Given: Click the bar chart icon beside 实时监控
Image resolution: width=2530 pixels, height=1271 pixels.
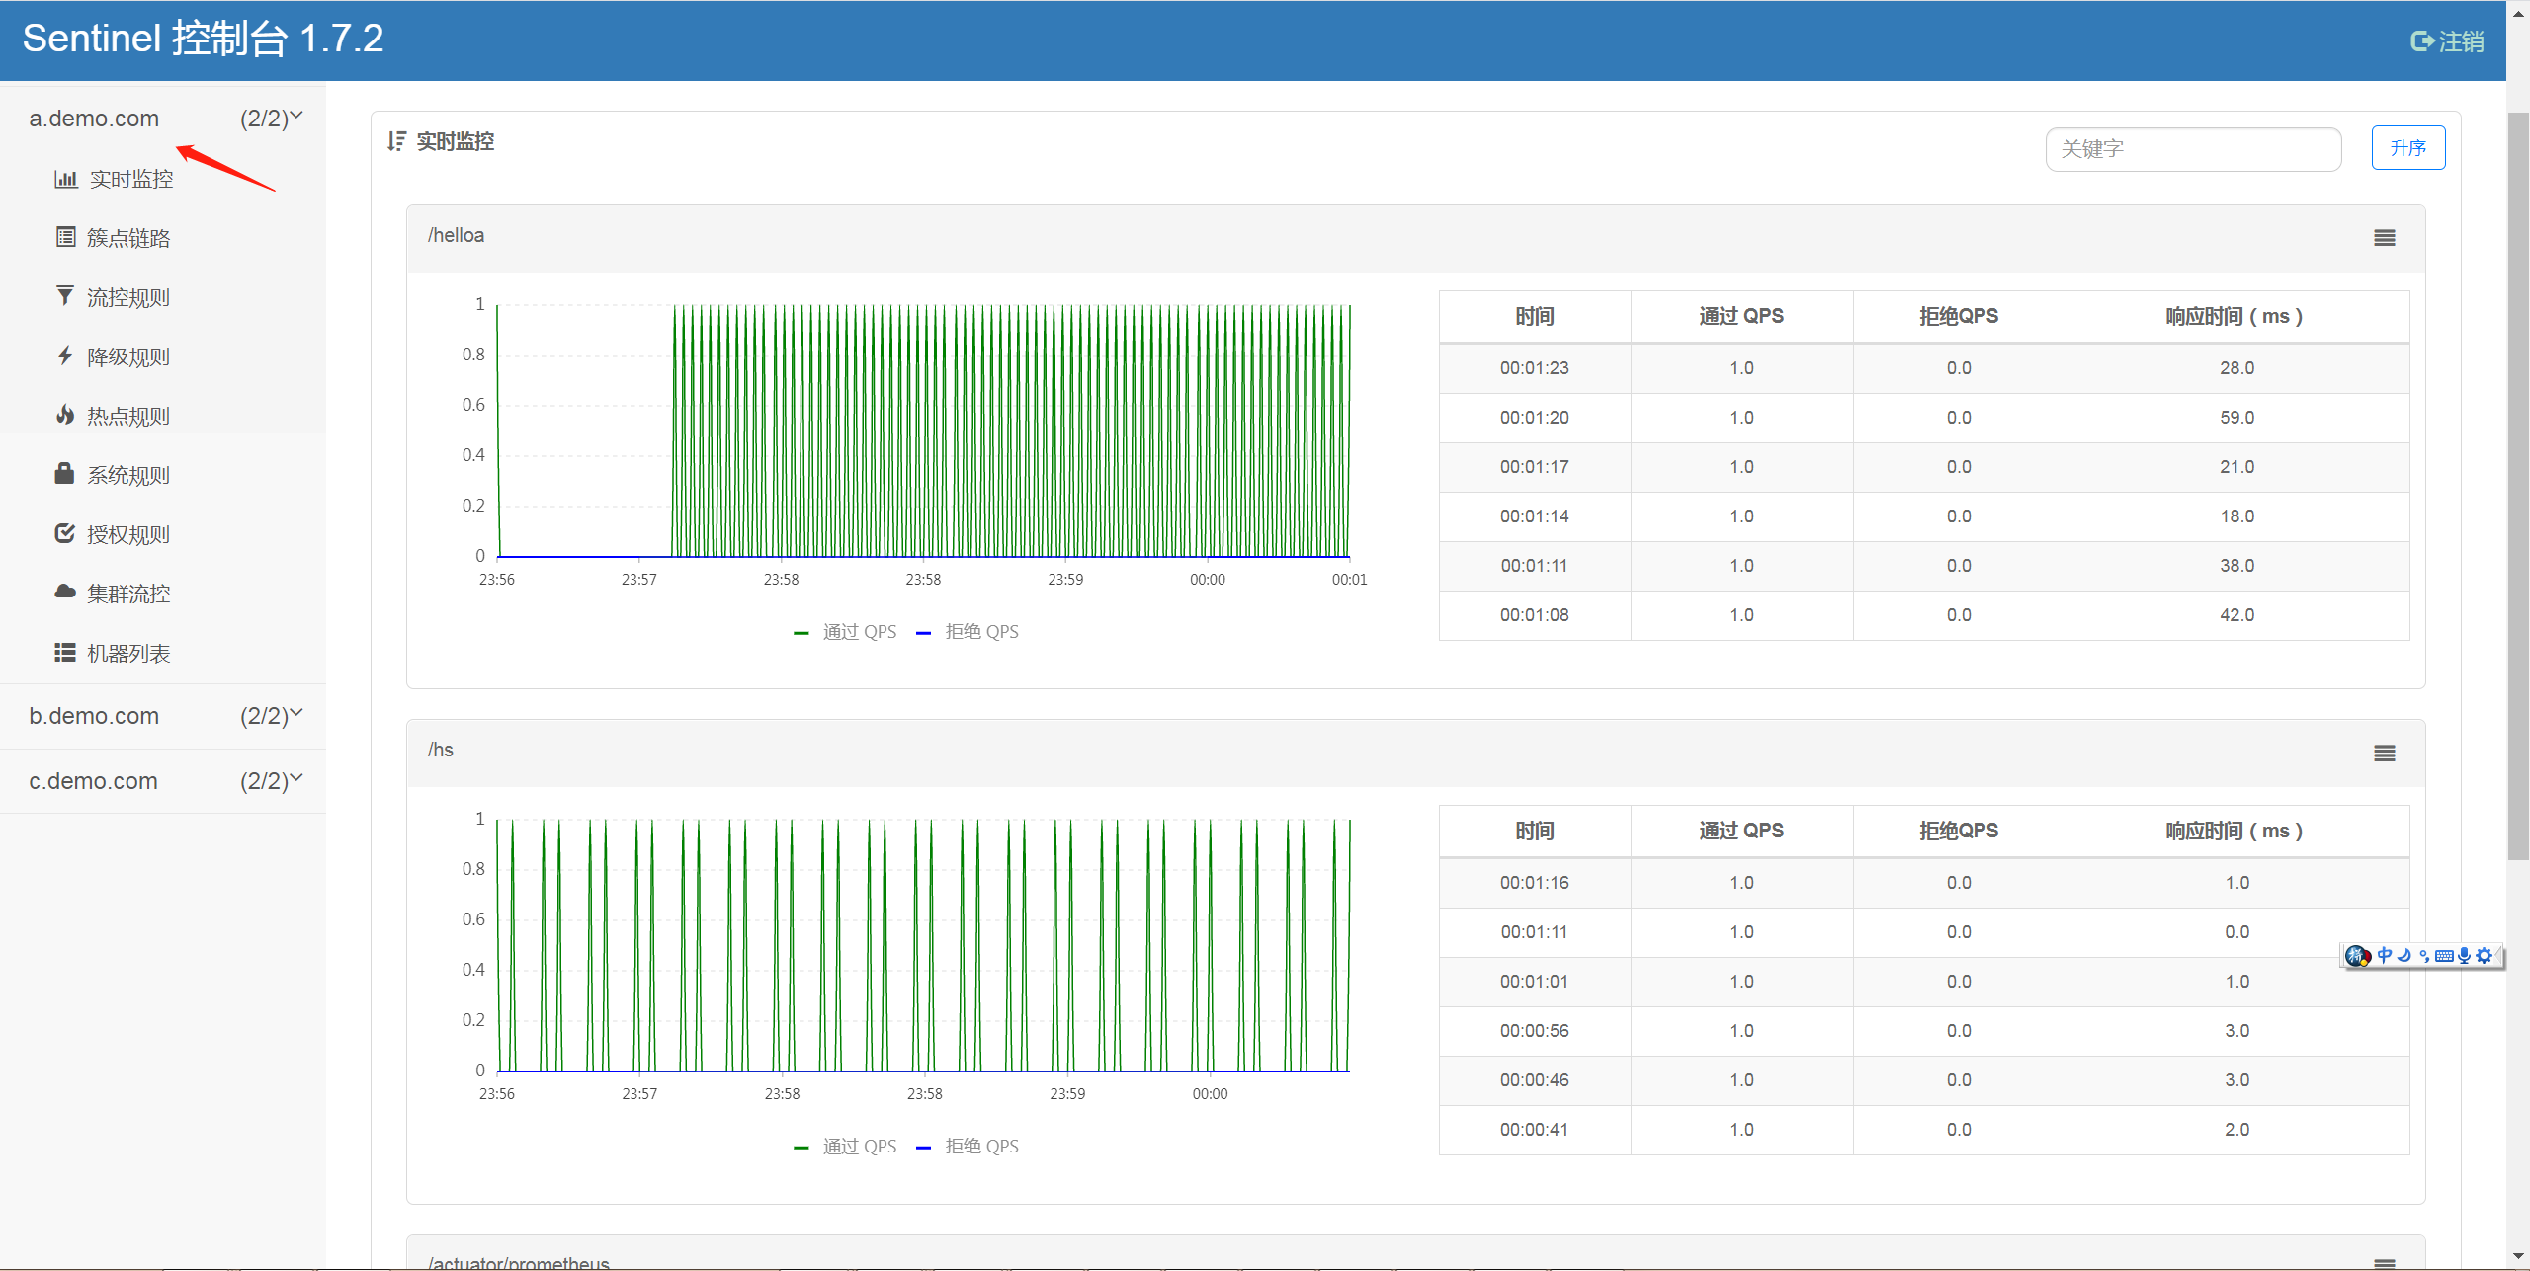Looking at the screenshot, I should (x=65, y=179).
